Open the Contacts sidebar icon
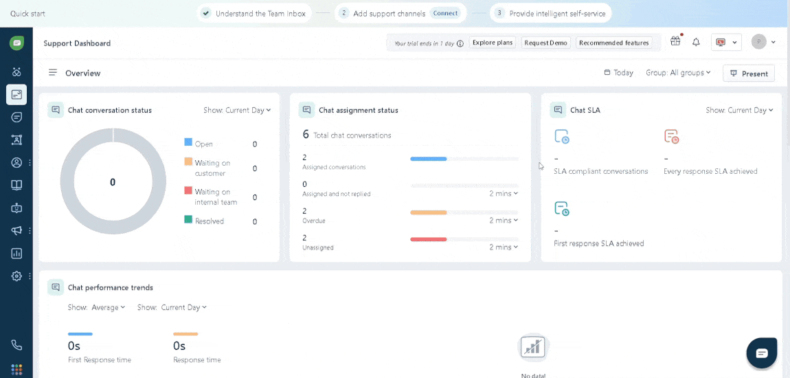Viewport: 790px width, 378px height. pyautogui.click(x=16, y=162)
